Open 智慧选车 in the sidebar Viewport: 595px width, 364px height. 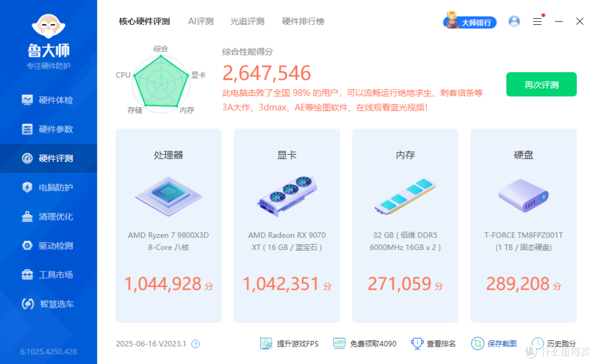[x=48, y=304]
